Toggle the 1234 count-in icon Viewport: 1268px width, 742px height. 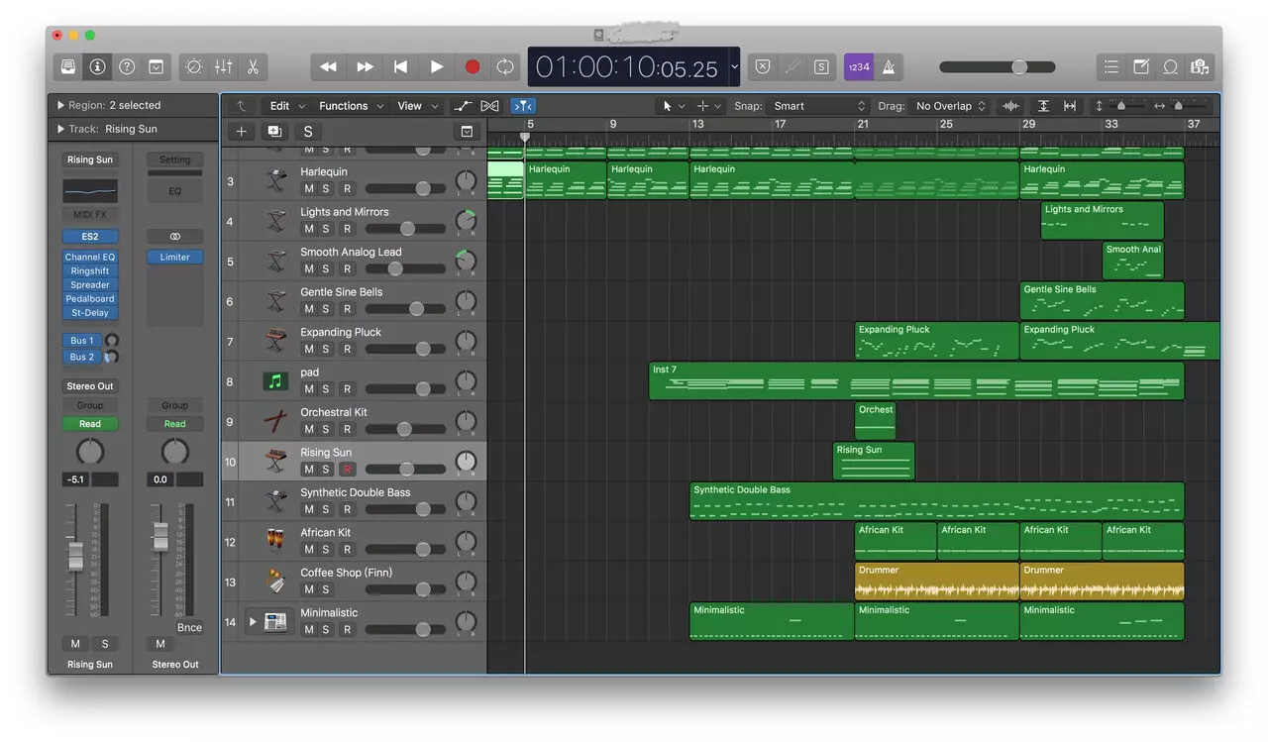point(859,66)
